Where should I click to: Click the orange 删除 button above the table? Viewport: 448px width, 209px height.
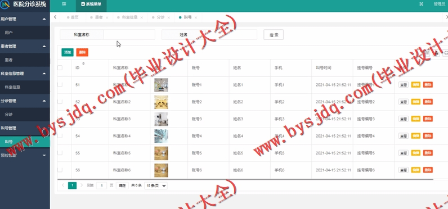[82, 52]
